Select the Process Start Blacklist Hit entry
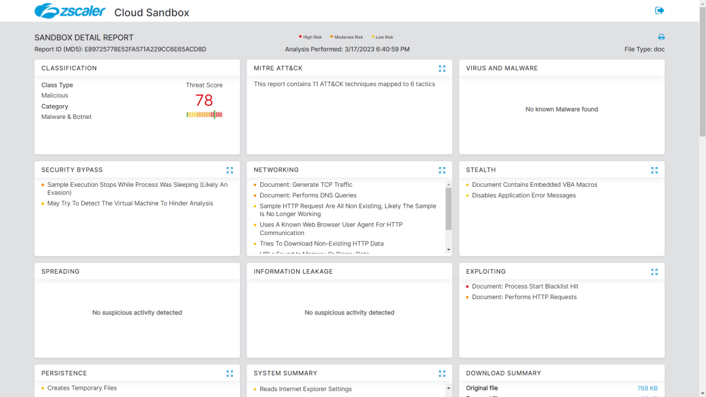706x397 pixels. point(525,287)
